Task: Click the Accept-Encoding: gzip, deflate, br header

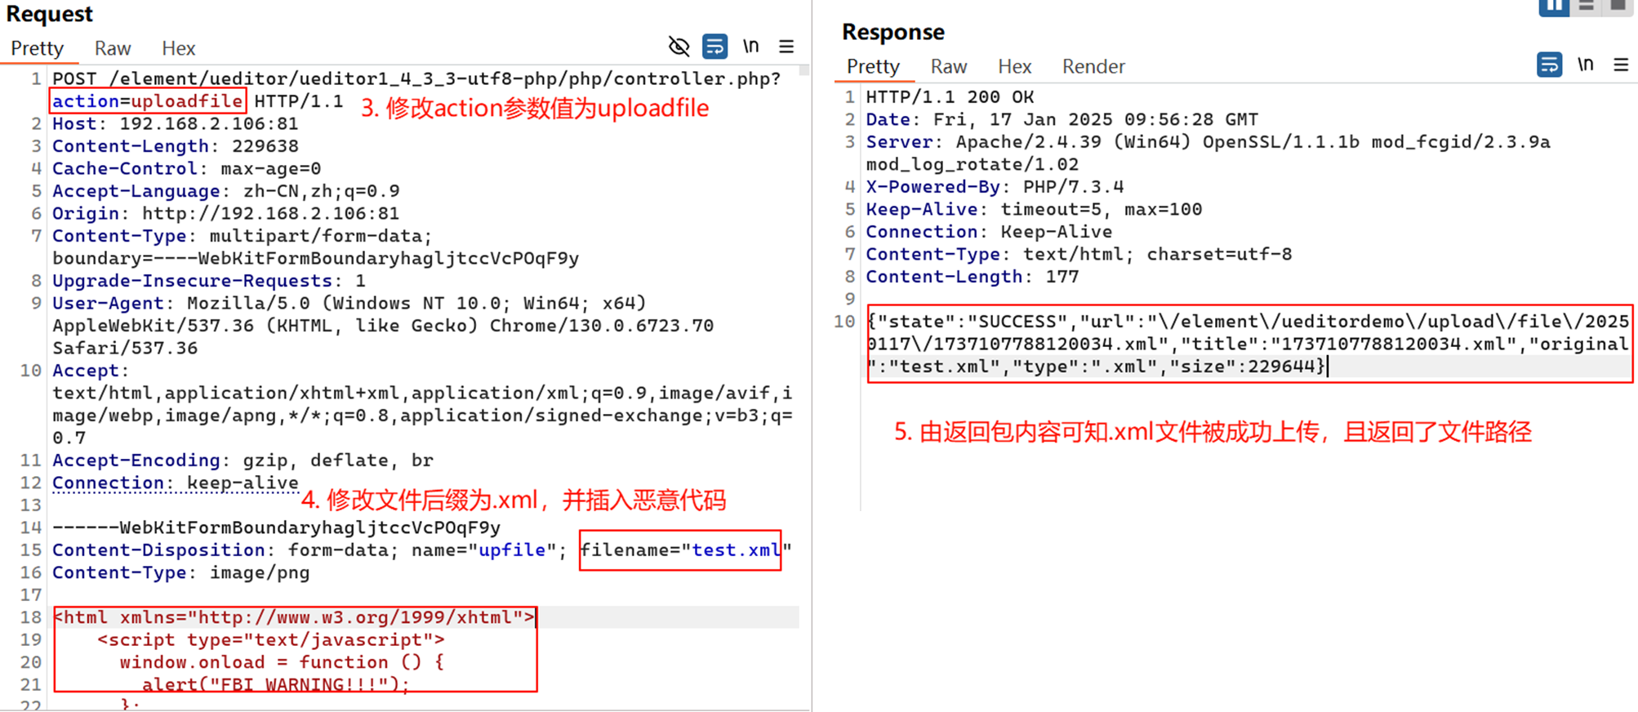Action: click(x=243, y=461)
